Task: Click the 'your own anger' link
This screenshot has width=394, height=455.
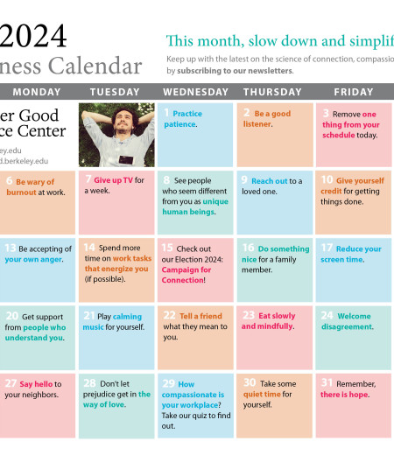Action: (x=33, y=259)
